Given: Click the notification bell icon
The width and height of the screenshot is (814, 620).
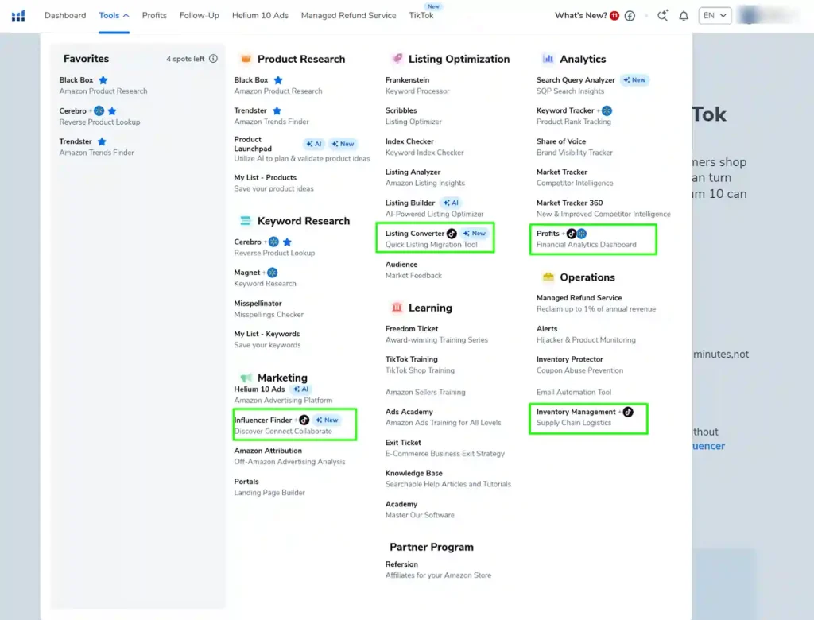Looking at the screenshot, I should click(x=684, y=16).
